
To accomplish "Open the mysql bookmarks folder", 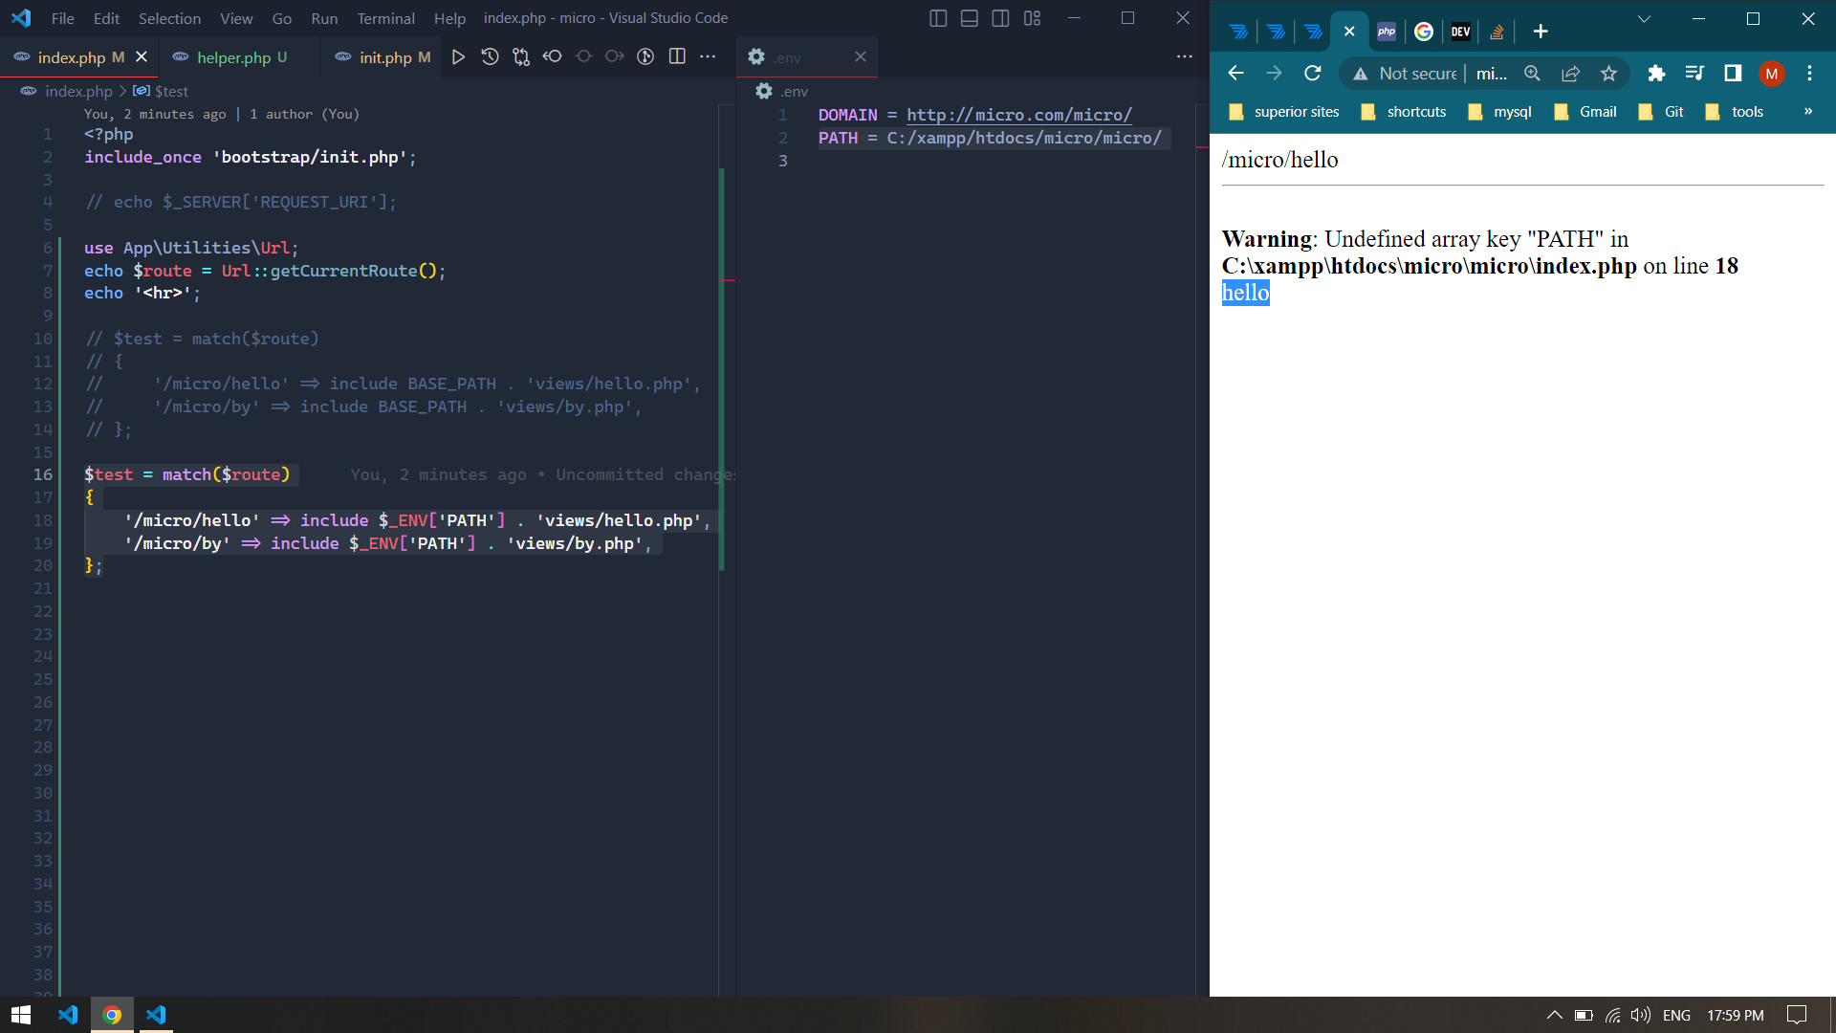I will (x=1499, y=112).
